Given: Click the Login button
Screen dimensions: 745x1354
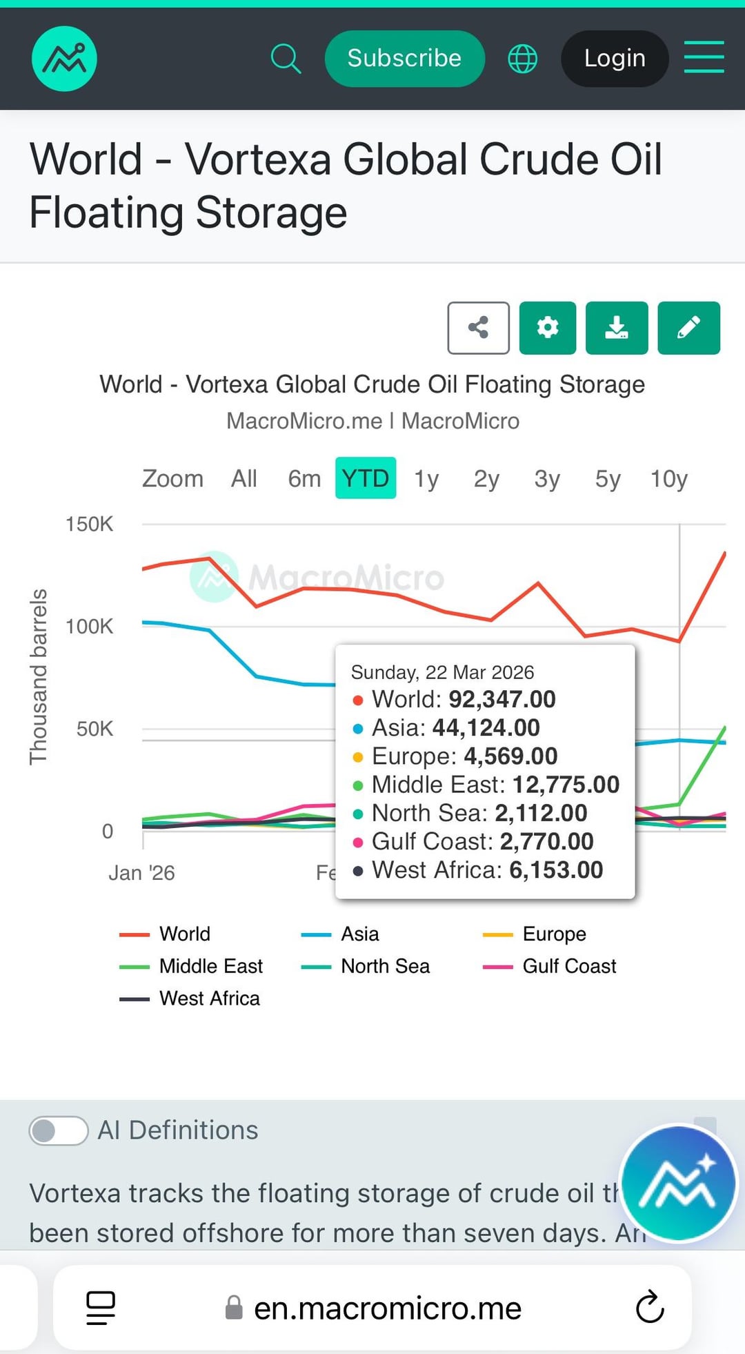Looking at the screenshot, I should click(615, 59).
